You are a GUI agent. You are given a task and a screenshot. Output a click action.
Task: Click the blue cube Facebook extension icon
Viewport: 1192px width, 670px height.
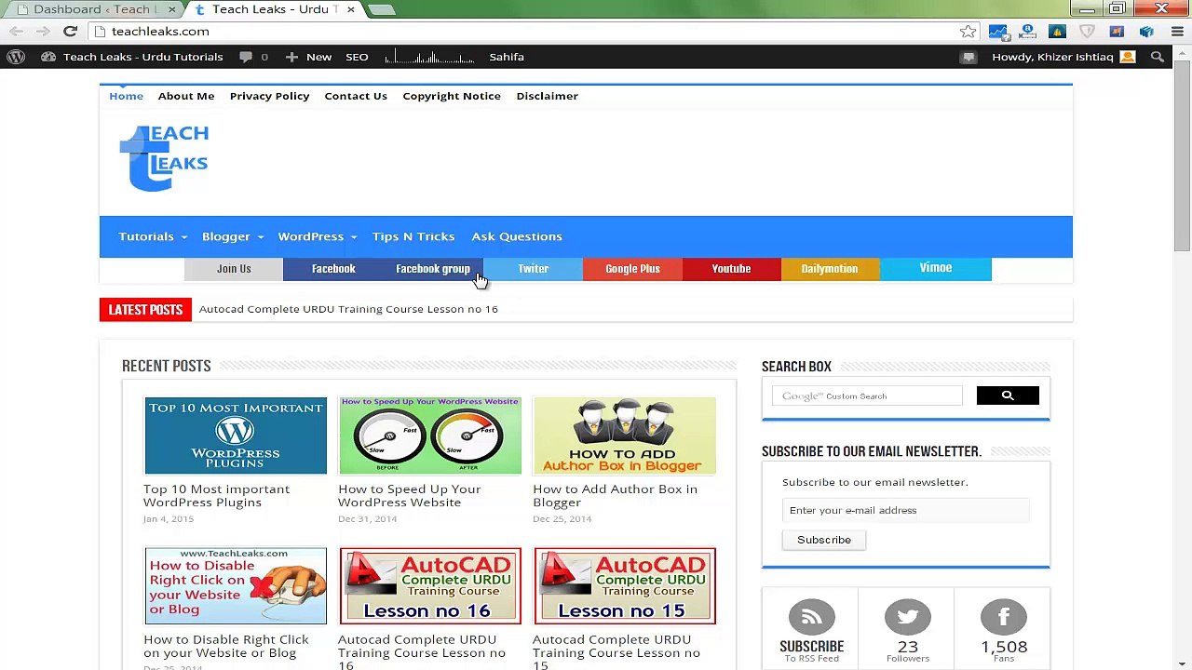(x=1146, y=32)
